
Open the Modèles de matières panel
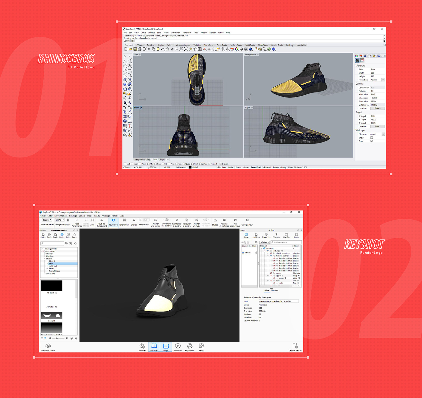tap(224, 222)
